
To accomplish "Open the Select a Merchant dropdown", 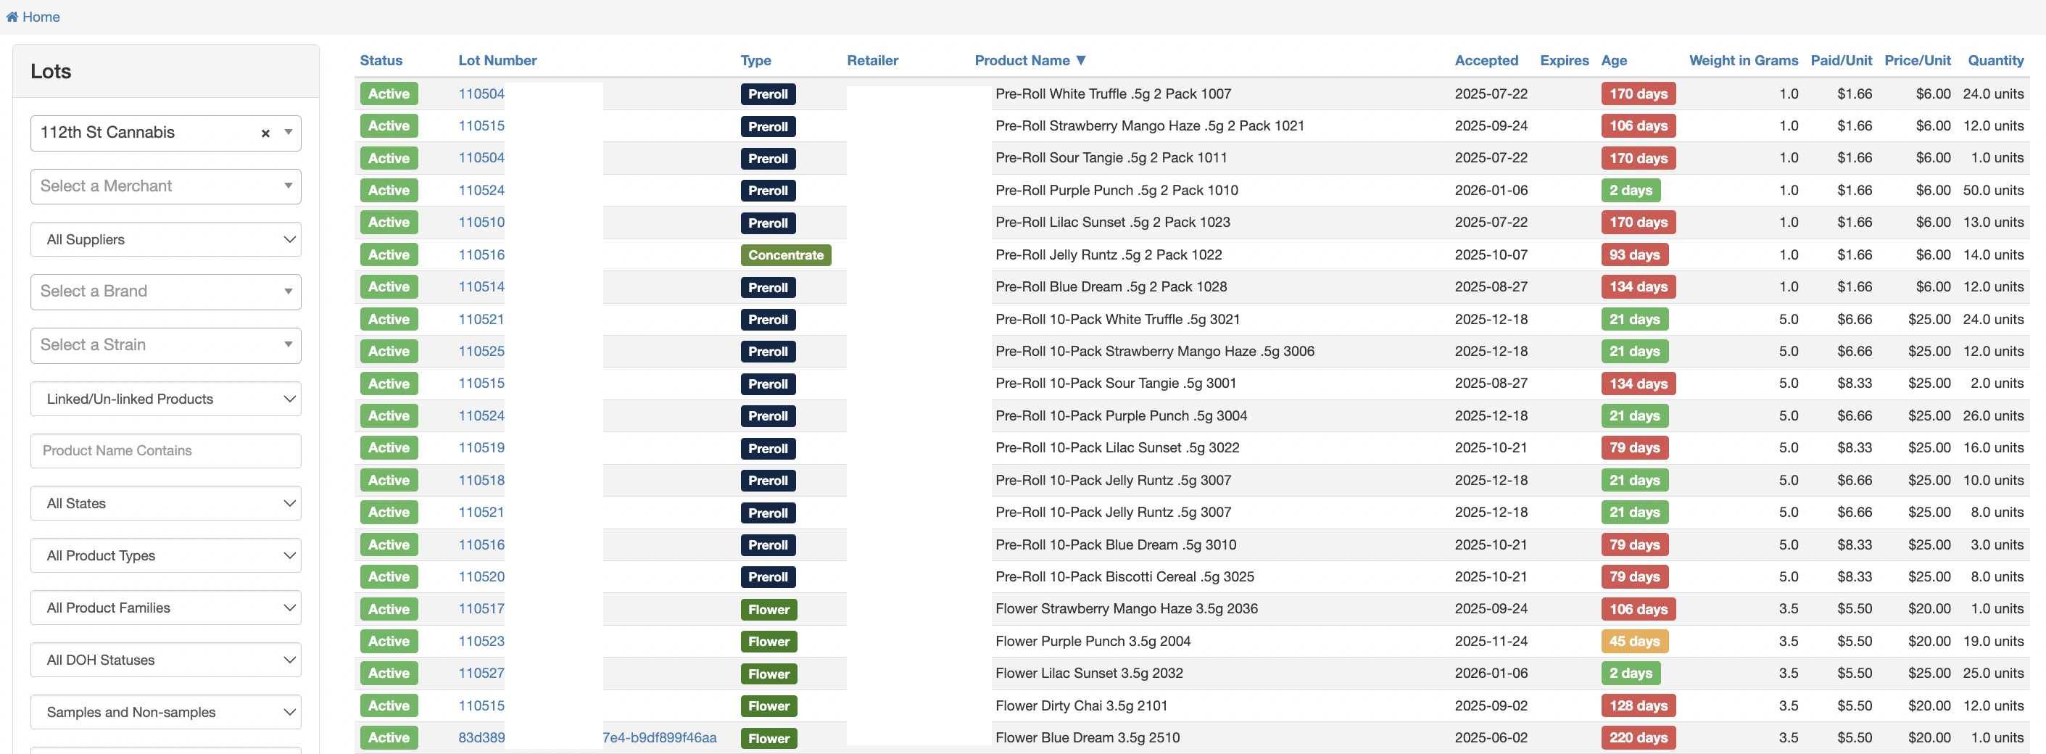I will (165, 186).
